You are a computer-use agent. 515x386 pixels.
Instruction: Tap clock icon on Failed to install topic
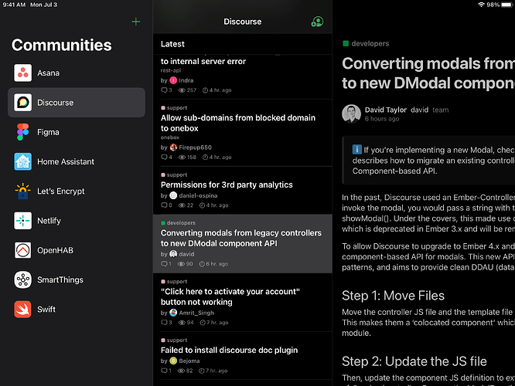click(x=202, y=371)
